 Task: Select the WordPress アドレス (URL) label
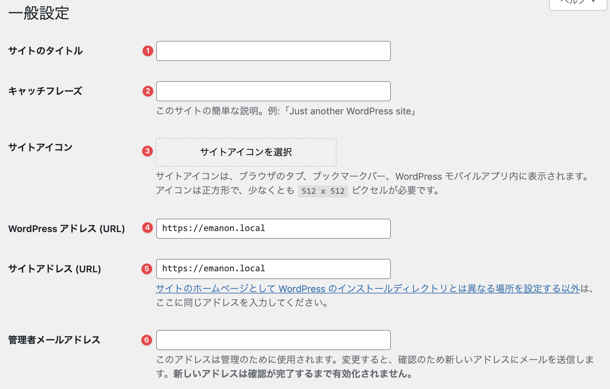(66, 229)
